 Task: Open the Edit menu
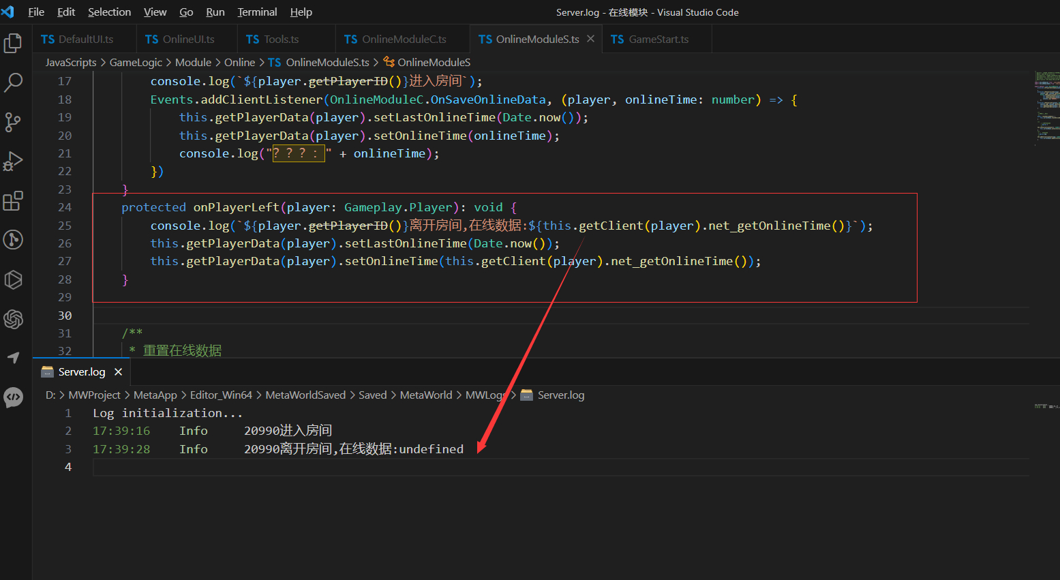pyautogui.click(x=66, y=12)
